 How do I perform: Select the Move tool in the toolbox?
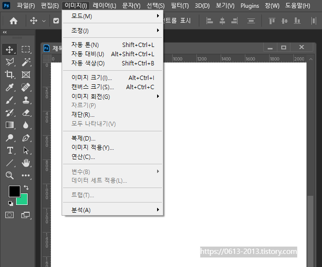coord(9,49)
